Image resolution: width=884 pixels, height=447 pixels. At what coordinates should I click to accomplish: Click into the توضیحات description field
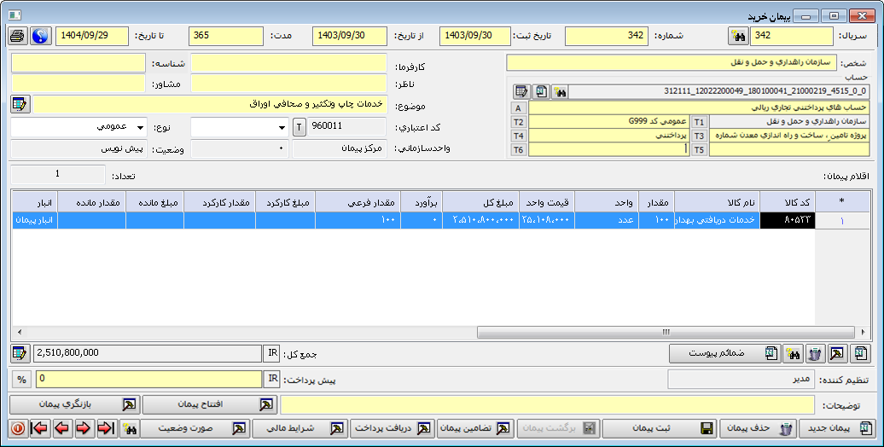click(x=548, y=404)
